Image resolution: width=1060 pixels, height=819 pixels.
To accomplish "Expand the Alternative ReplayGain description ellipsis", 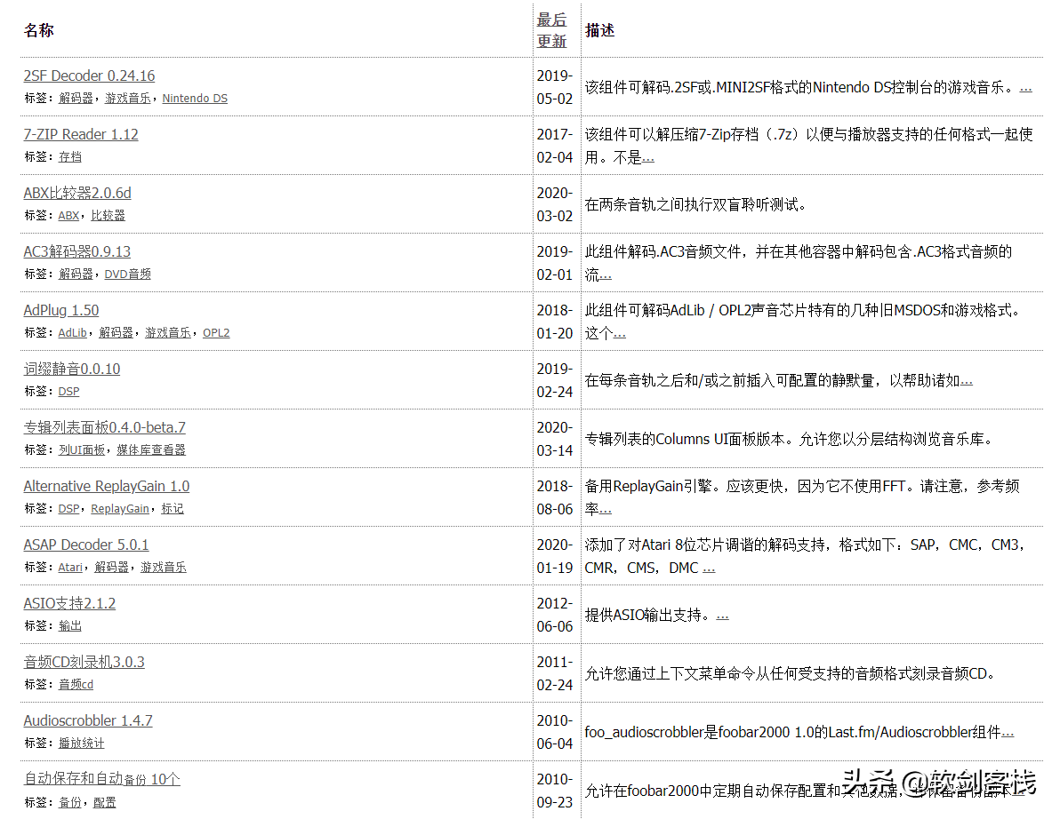I will (x=605, y=511).
